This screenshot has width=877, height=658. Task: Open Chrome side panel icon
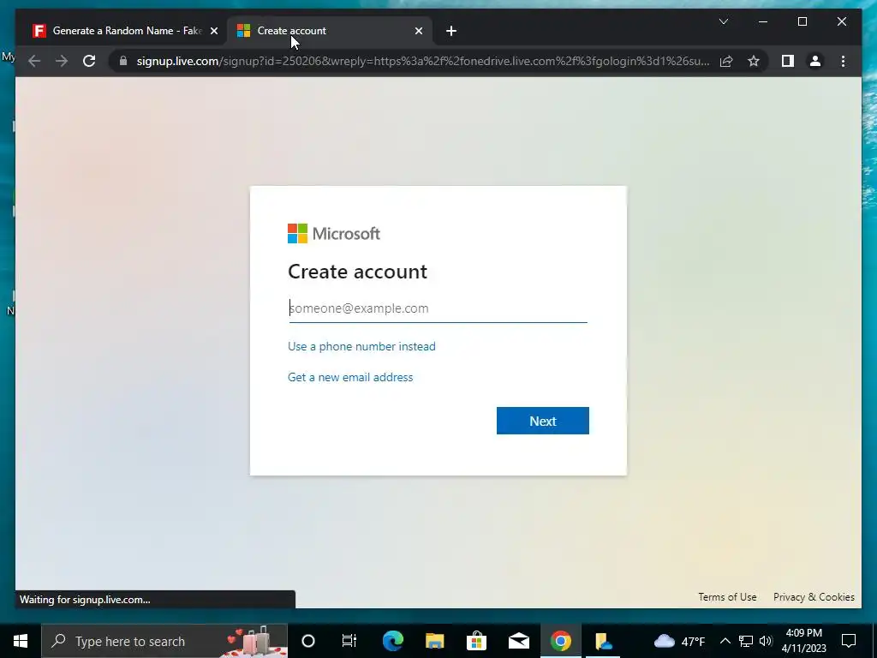pyautogui.click(x=788, y=61)
